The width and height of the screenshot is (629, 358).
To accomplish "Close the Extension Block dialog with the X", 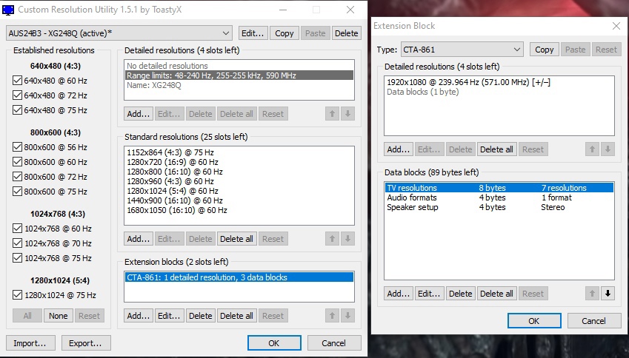I will click(x=616, y=26).
